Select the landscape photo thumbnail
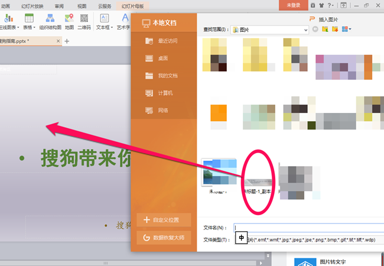The height and width of the screenshot is (266, 384). 219,173
